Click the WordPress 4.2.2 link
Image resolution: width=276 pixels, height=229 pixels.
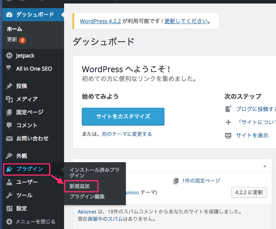(x=100, y=21)
